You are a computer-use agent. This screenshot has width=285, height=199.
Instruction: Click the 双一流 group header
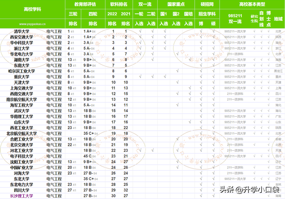click(x=145, y=4)
